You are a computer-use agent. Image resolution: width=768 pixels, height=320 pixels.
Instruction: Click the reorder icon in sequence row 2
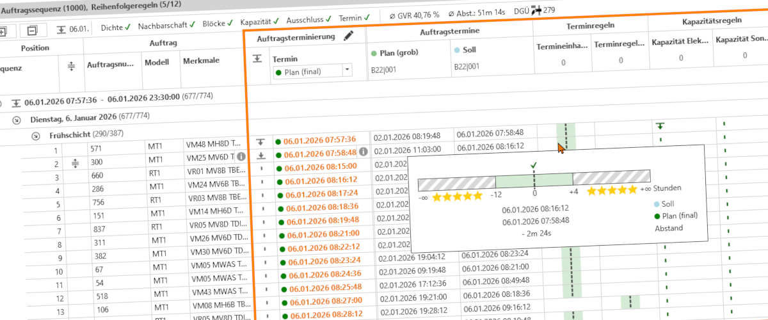(x=74, y=163)
